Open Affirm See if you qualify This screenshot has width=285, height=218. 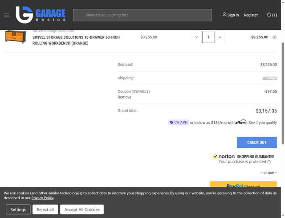point(263,123)
